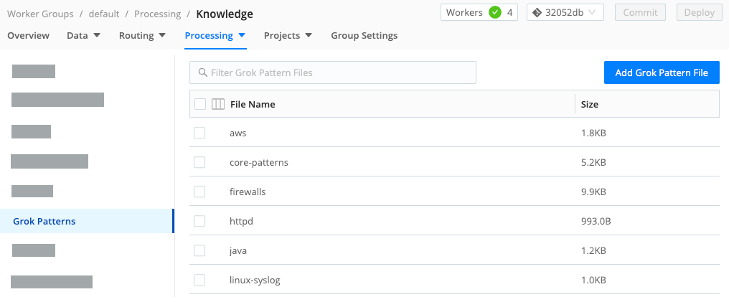
Task: Switch to the Overview tab
Action: click(28, 35)
